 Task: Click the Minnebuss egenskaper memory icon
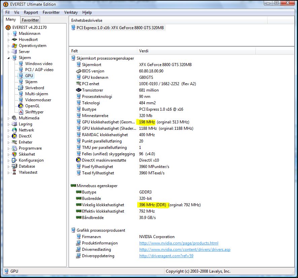(x=73, y=185)
